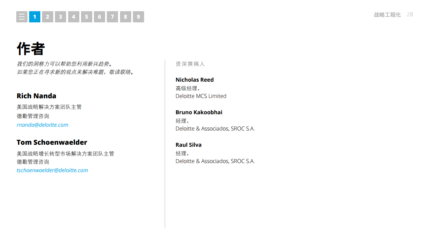Navigate to section 6 tab
The height and width of the screenshot is (244, 434).
click(x=99, y=17)
